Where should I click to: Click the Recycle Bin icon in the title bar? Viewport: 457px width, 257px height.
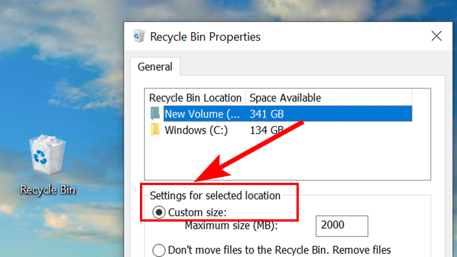(139, 36)
